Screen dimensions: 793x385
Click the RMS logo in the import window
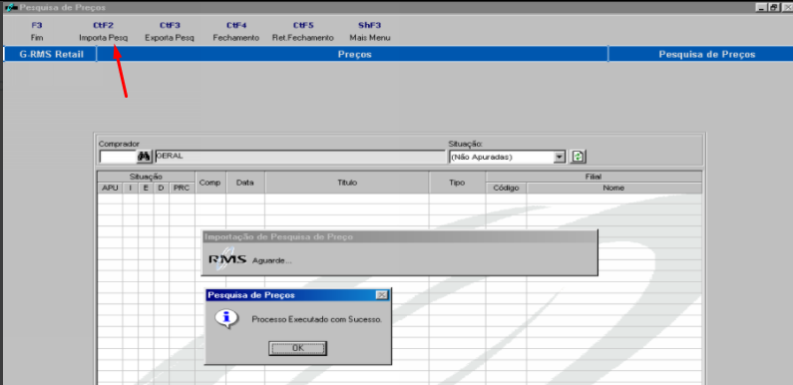tap(227, 259)
